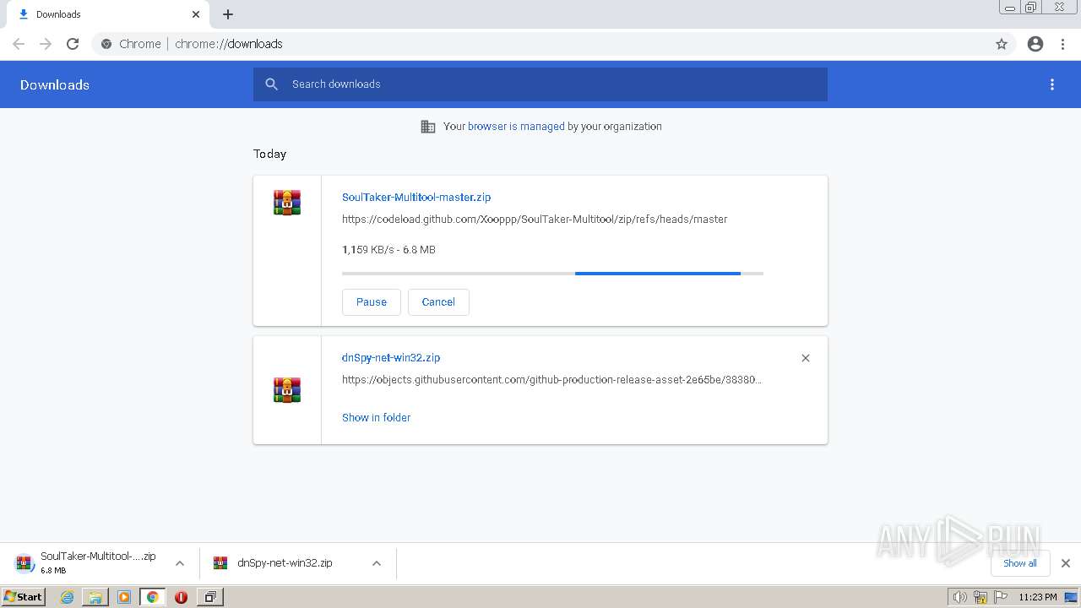Open the Chrome profile avatar menu
The width and height of the screenshot is (1081, 608).
click(x=1035, y=44)
